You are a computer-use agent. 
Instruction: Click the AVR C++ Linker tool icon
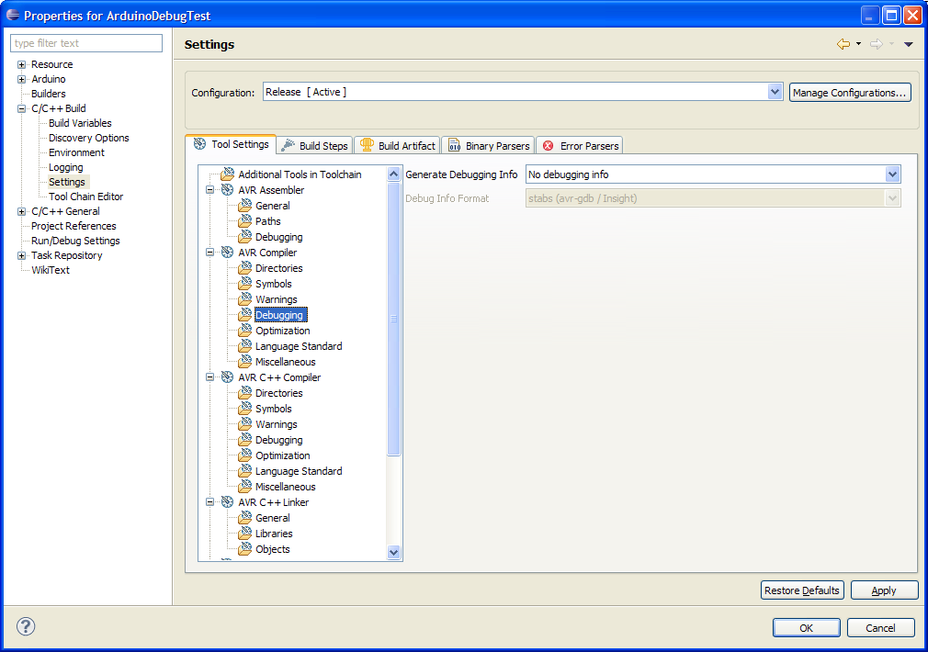pyautogui.click(x=227, y=502)
